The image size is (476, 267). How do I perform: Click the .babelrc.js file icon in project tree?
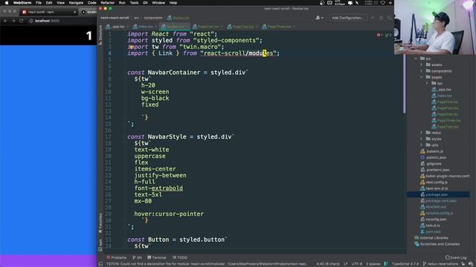[422, 151]
